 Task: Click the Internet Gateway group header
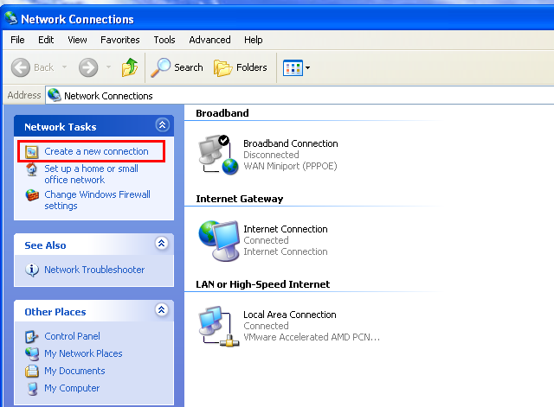[240, 199]
